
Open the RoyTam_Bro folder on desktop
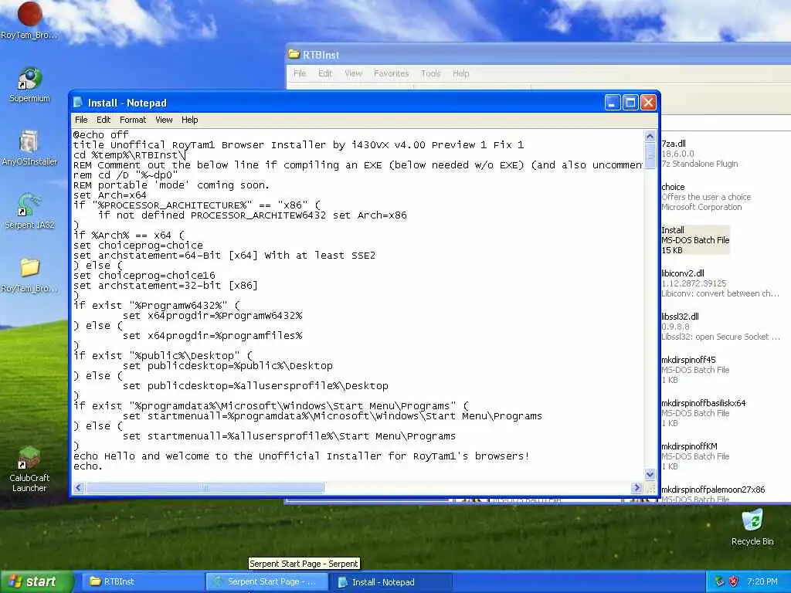click(29, 275)
